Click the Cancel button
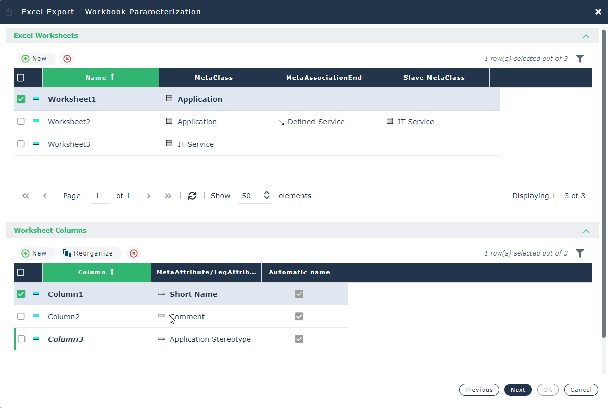This screenshot has width=608, height=408. click(580, 390)
